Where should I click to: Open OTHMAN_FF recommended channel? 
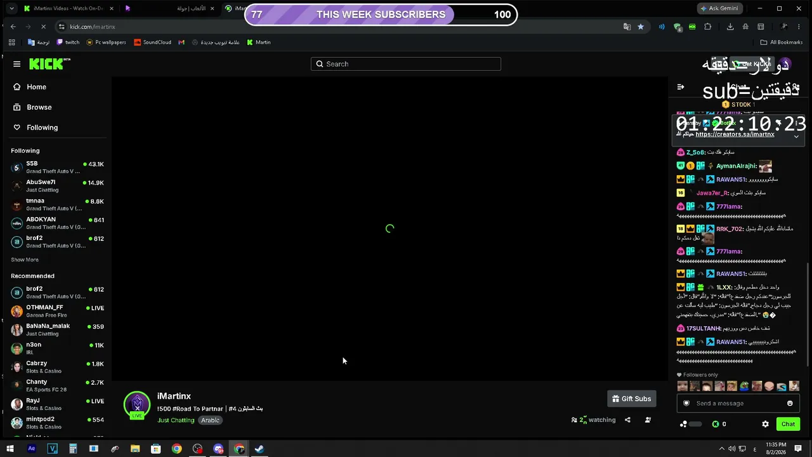pos(57,311)
